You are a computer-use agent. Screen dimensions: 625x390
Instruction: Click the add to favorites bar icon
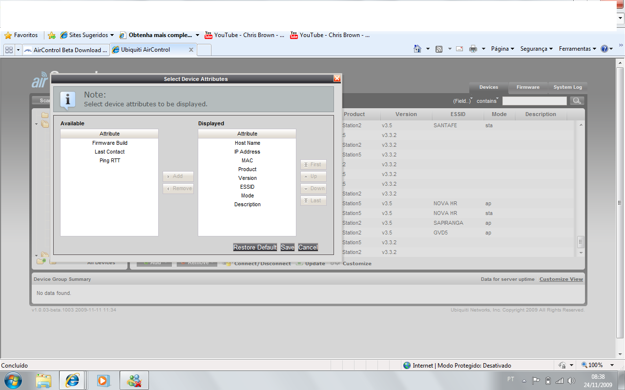52,35
